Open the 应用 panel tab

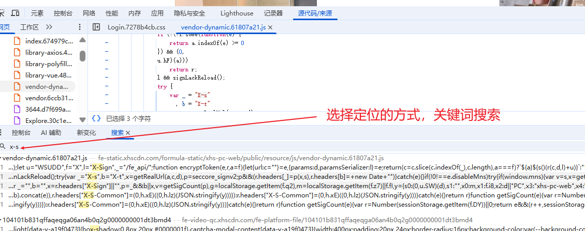pyautogui.click(x=157, y=13)
